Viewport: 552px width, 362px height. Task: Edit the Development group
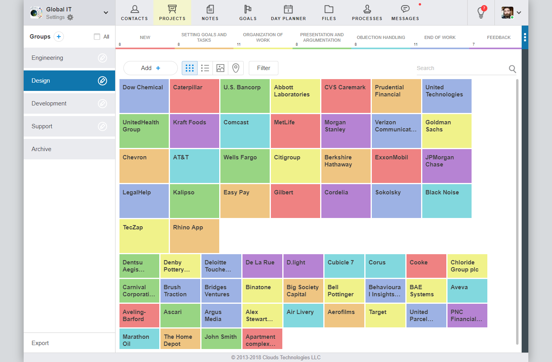coord(103,103)
